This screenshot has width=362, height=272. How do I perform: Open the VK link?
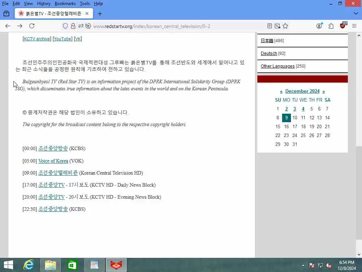pos(78,39)
